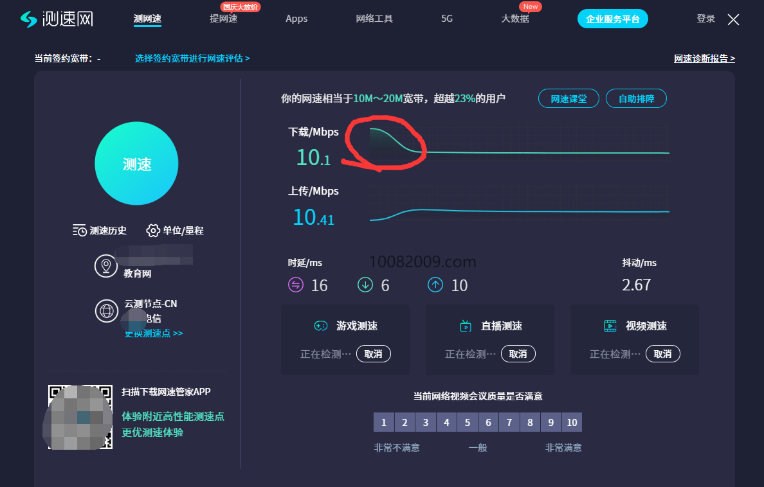Switch to the 网络工具 tab
764x487 pixels.
[x=374, y=19]
